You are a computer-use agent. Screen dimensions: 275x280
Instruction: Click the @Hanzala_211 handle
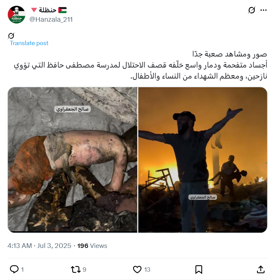51,19
